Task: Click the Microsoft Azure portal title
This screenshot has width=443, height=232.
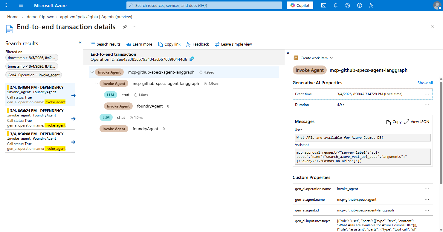Action: [x=50, y=5]
